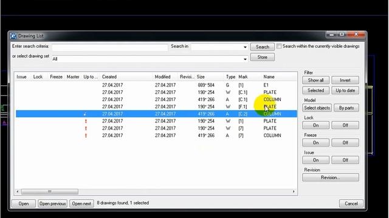The height and width of the screenshot is (218, 389).
Task: Close the Drawing List dialog
Action: 356,34
